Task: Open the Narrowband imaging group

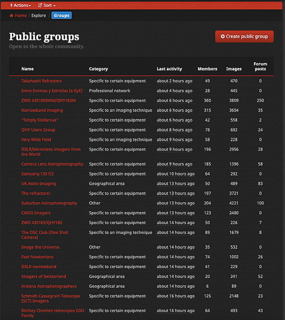Action: (x=42, y=110)
